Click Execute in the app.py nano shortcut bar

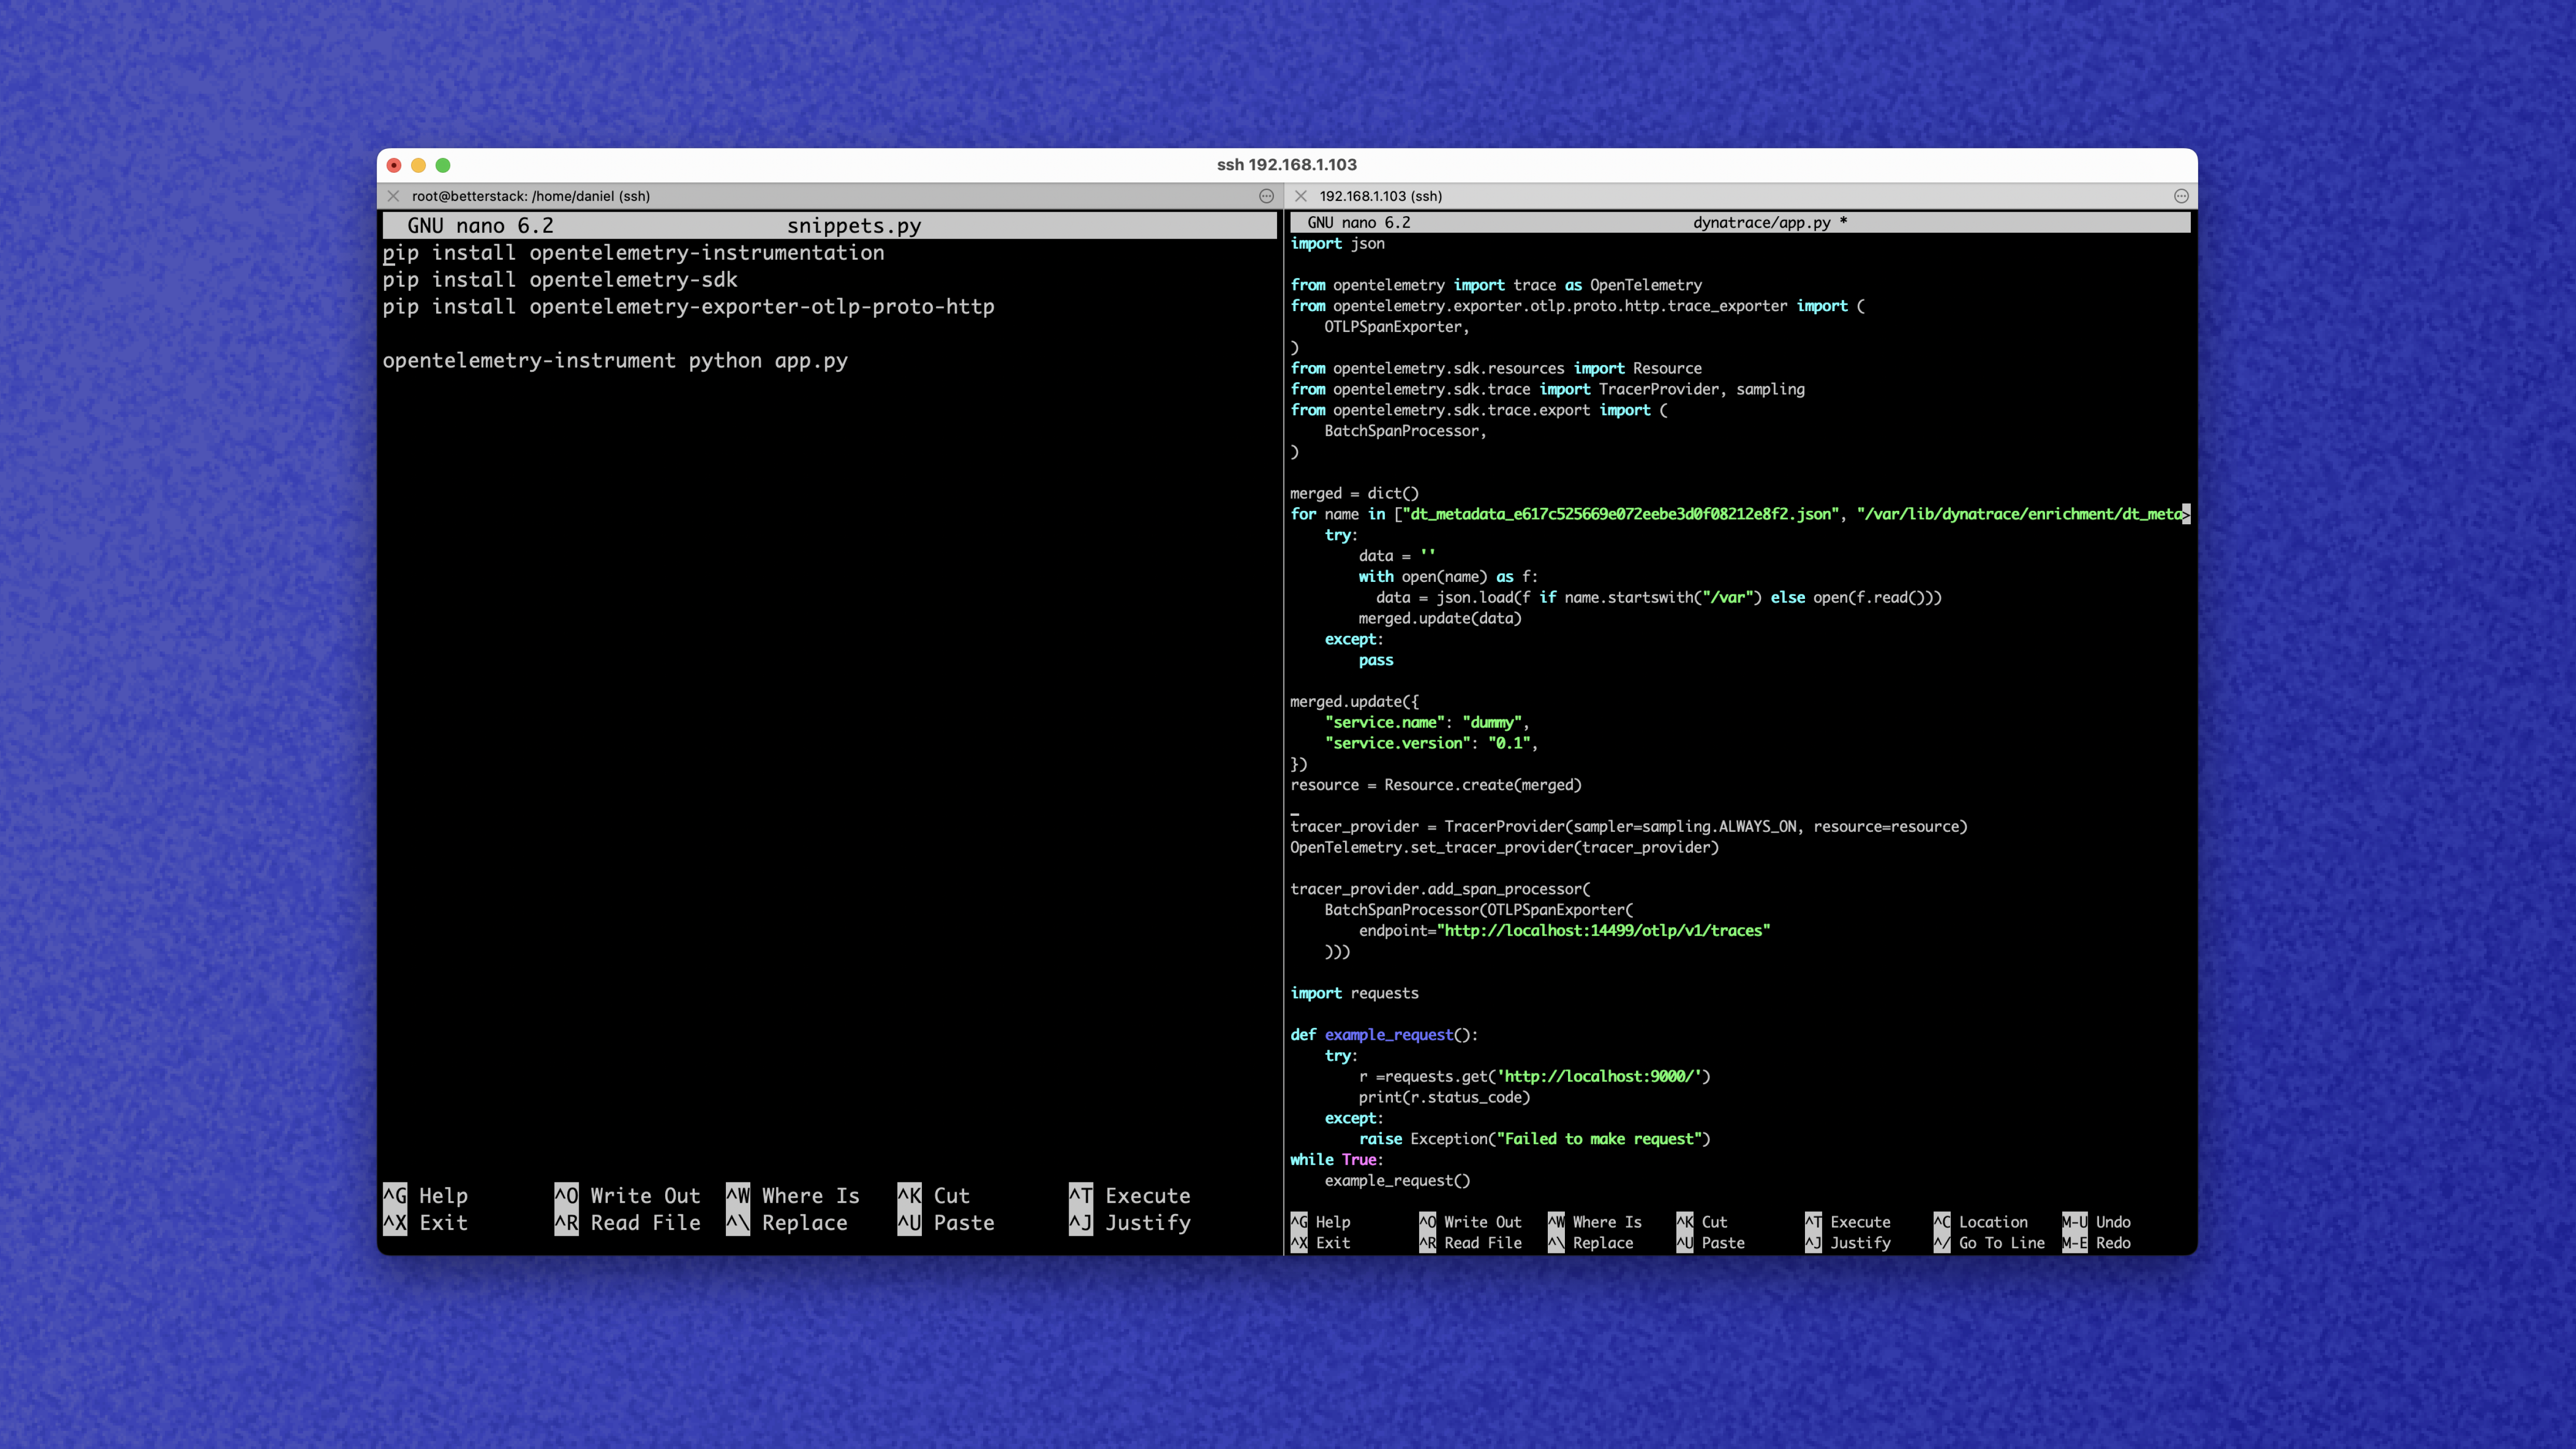tap(1860, 1222)
